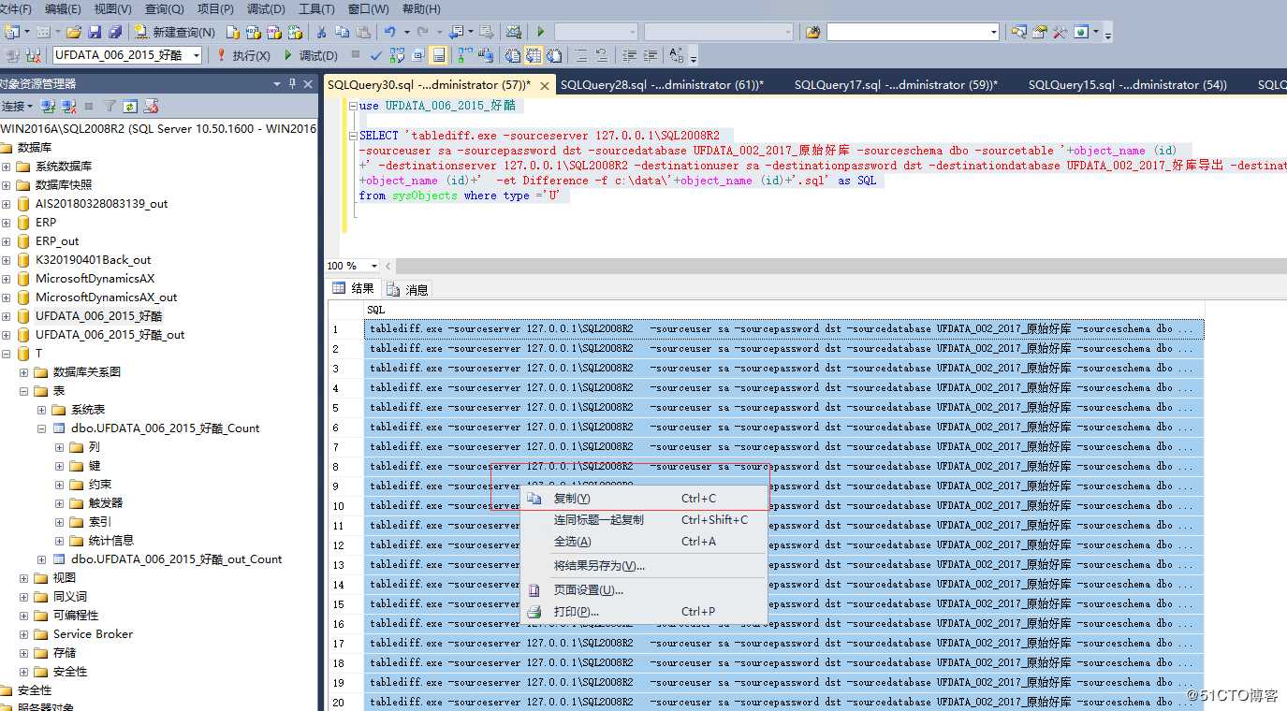
Task: Expand the 触发器 (Triggers) folder
Action: click(60, 503)
